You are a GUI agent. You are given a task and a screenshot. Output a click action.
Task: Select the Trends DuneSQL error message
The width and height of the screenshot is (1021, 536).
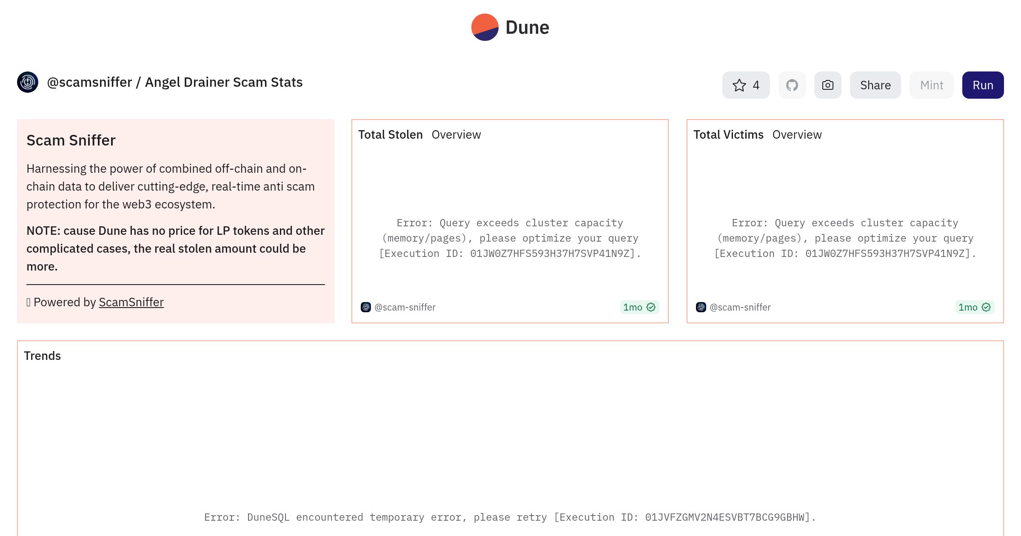[510, 517]
